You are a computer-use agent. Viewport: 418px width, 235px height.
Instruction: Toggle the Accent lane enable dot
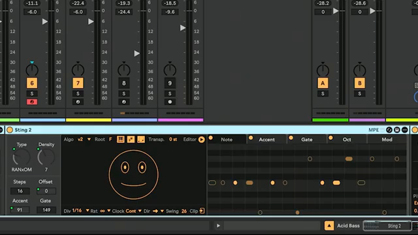point(251,138)
